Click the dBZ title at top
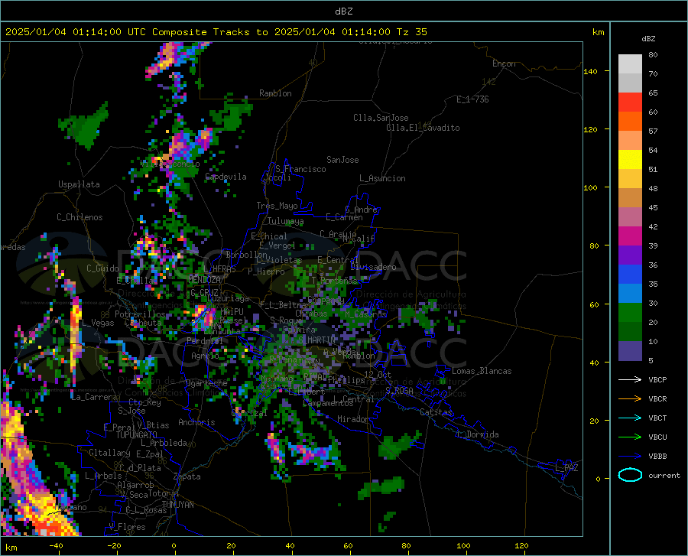The width and height of the screenshot is (688, 556). 343,11
